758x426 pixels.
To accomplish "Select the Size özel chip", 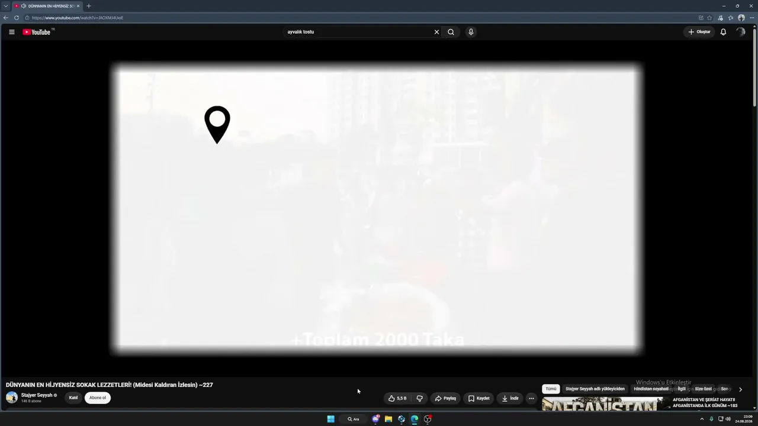I will coord(703,389).
